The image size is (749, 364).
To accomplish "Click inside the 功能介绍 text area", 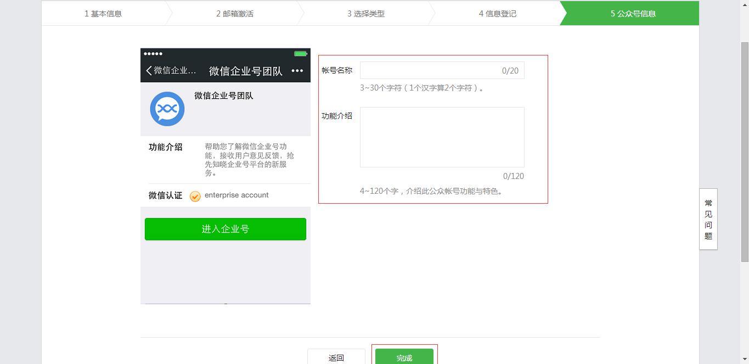I will (442, 137).
